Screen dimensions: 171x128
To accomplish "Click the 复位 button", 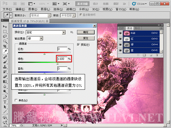I will point(86,38).
